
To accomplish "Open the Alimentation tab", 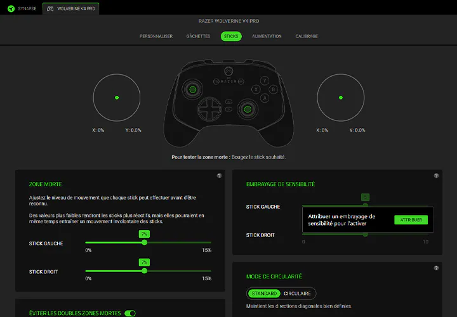I will [267, 36].
